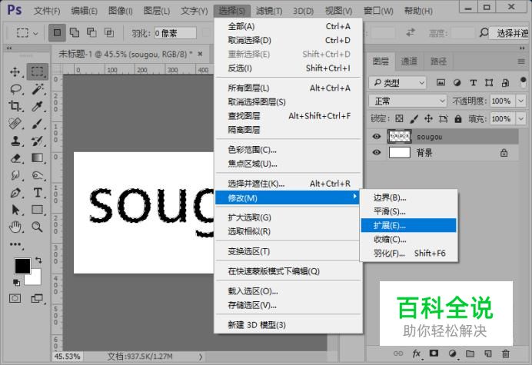532x365 pixels.
Task: Reset default foreground/background colors
Action: pos(16,282)
